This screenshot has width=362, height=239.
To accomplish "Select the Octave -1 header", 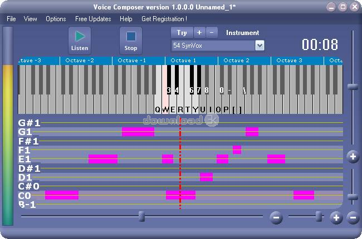I will (139, 61).
